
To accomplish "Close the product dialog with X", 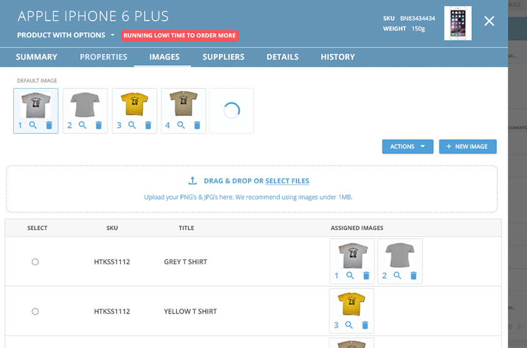I will (x=489, y=21).
